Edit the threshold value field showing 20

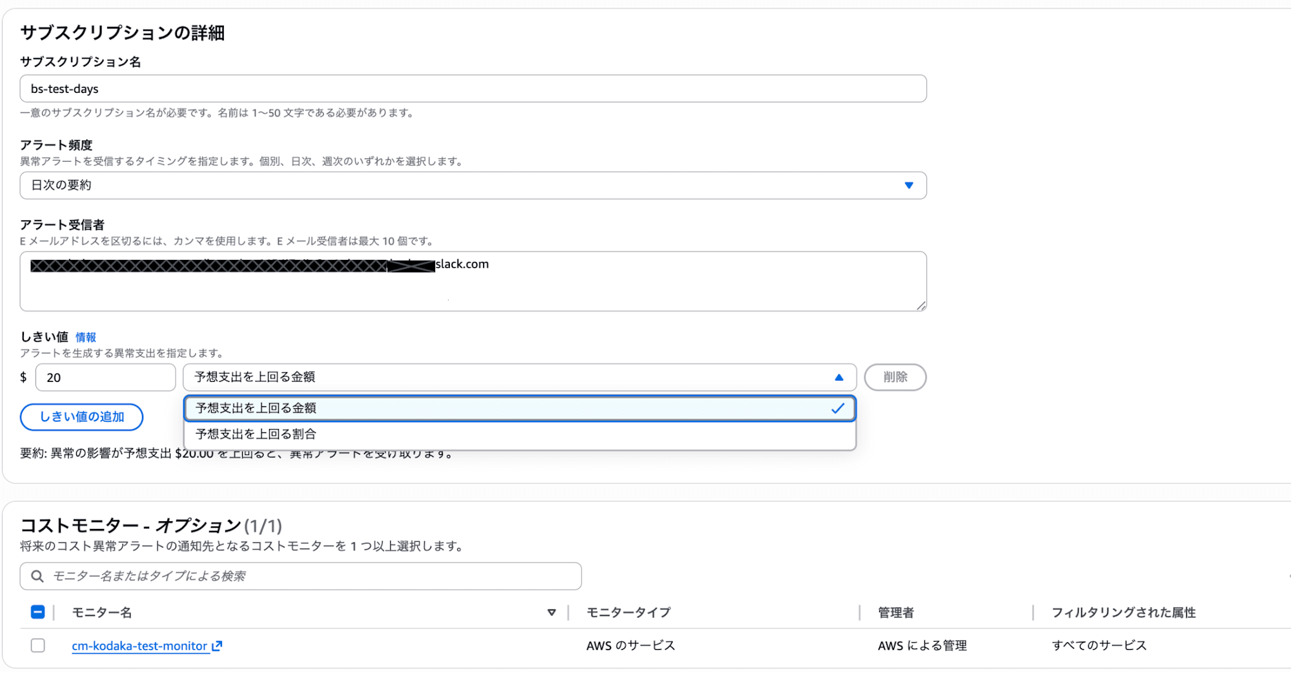[105, 377]
